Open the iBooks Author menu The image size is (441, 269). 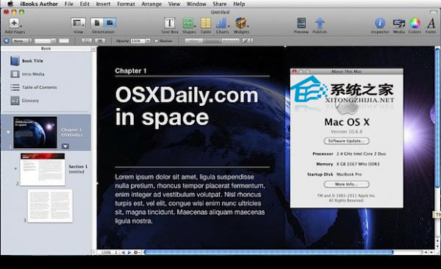39,4
